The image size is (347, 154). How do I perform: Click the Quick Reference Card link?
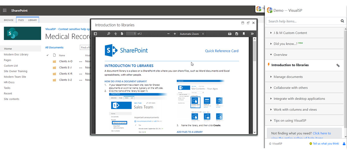pyautogui.click(x=222, y=51)
